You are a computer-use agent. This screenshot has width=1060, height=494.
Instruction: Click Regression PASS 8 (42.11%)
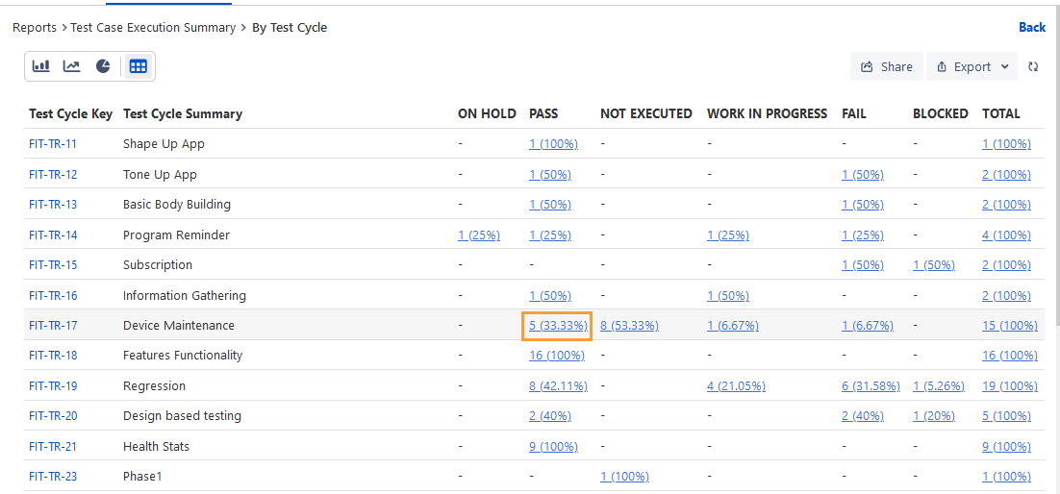559,385
